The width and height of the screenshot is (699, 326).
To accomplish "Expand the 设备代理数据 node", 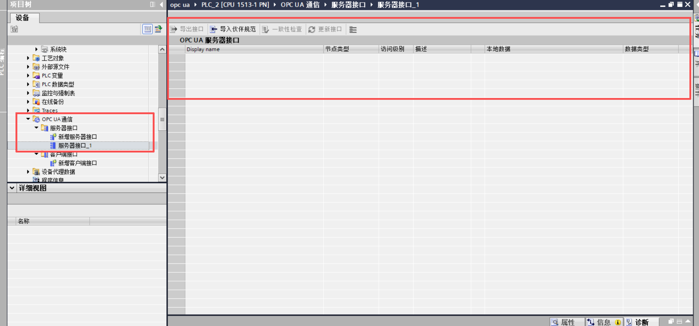I will coord(28,172).
